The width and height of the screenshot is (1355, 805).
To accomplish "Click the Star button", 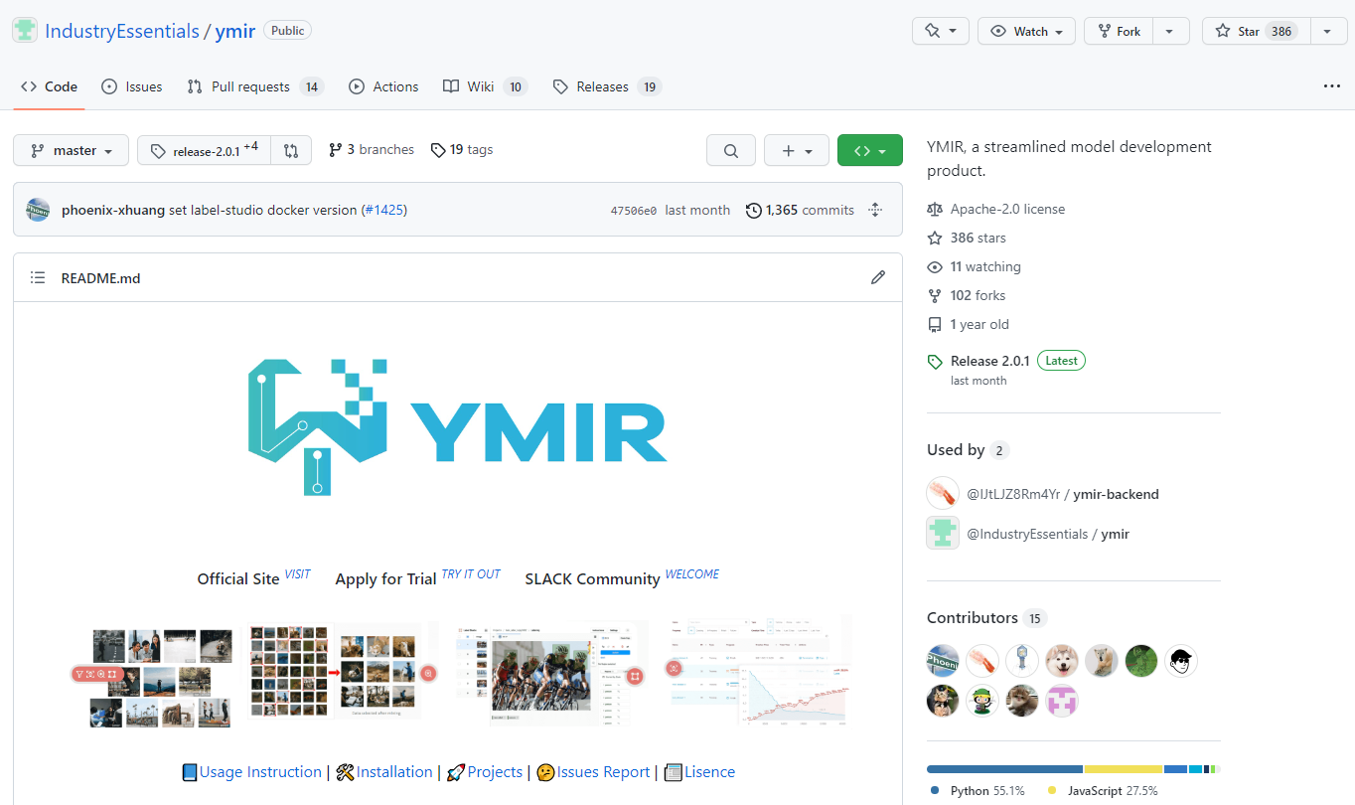I will (1256, 31).
